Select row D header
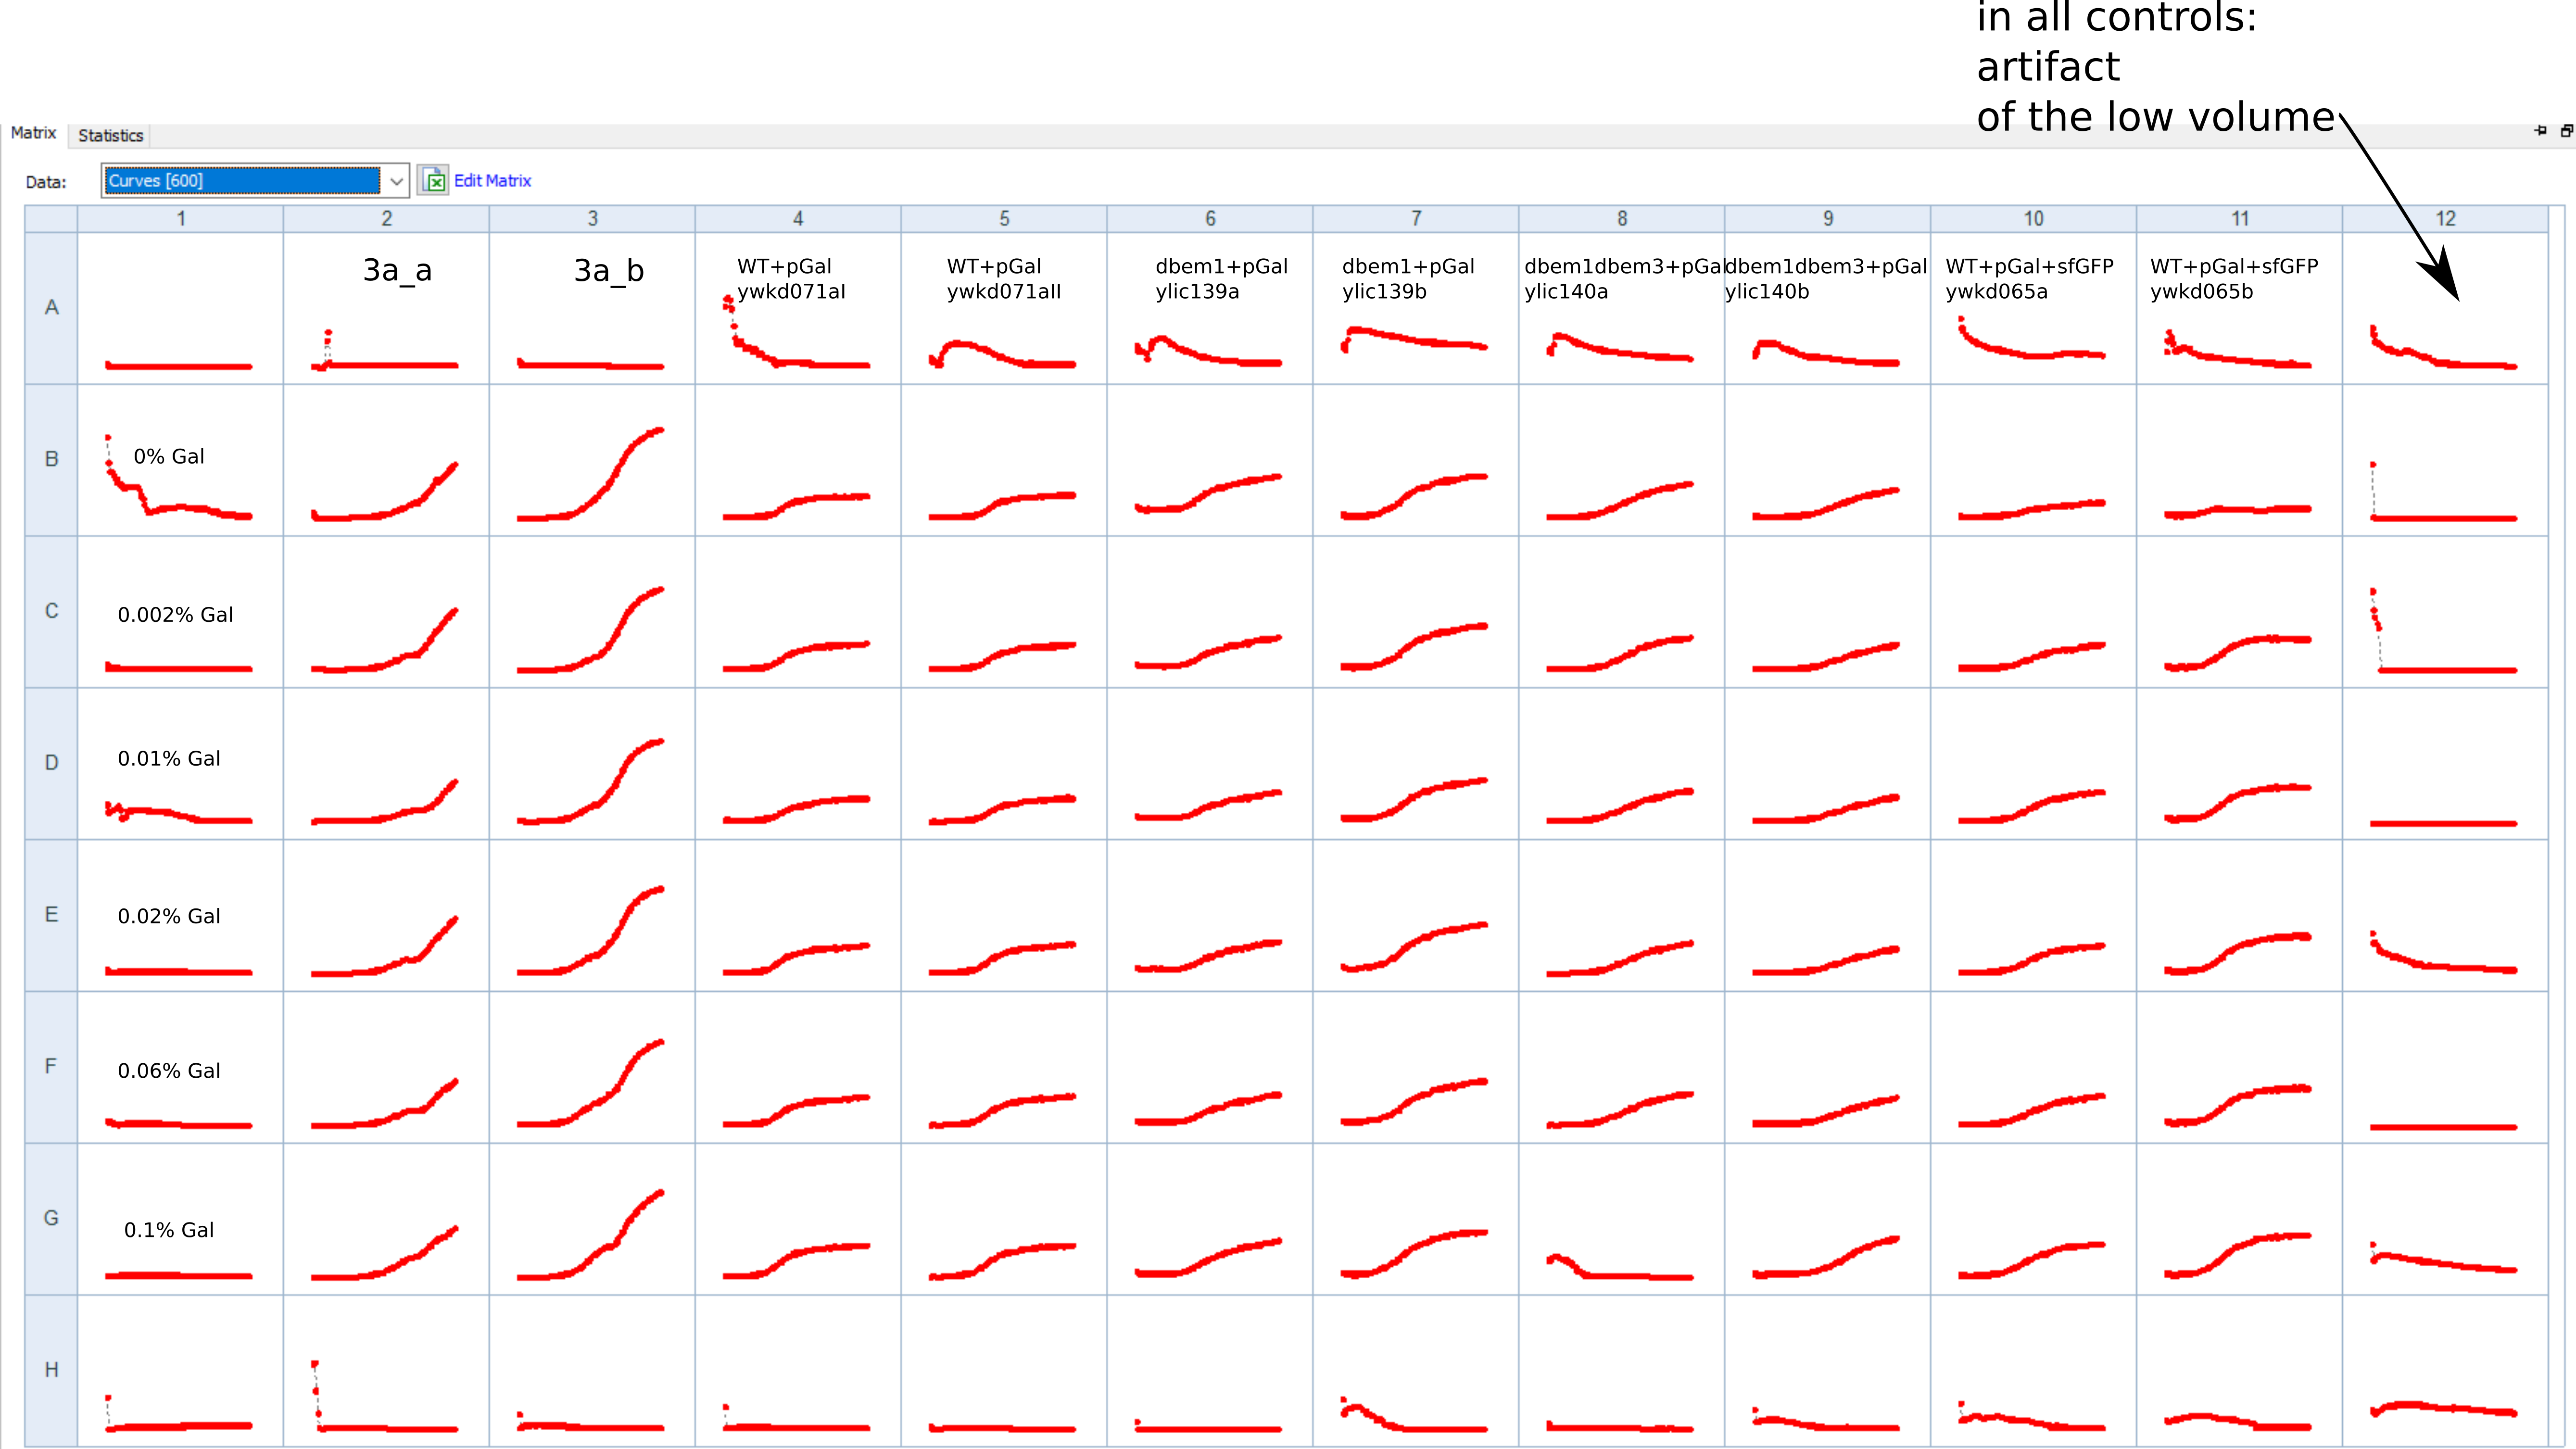Viewport: 2576px width, 1449px height. (51, 764)
